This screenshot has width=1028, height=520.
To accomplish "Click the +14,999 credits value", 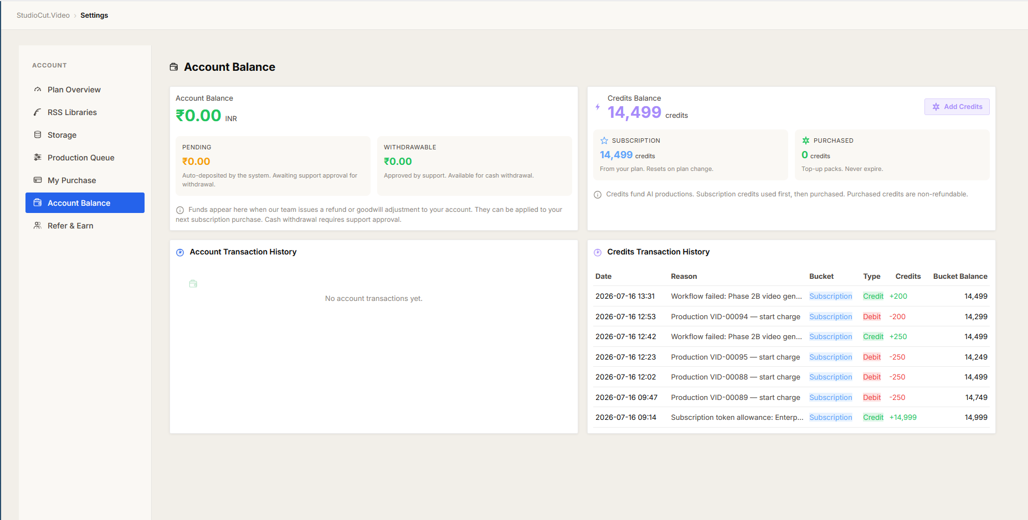I will pyautogui.click(x=903, y=418).
